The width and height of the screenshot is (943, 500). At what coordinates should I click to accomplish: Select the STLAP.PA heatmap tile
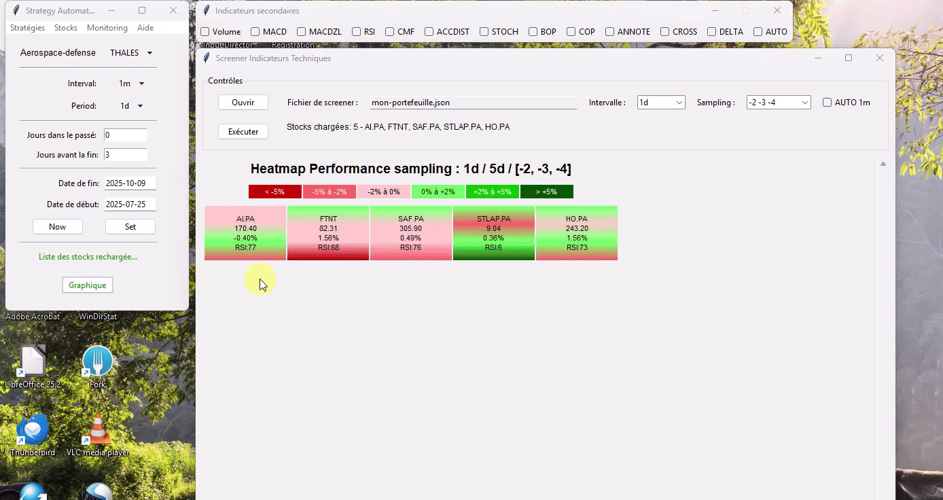click(x=494, y=233)
